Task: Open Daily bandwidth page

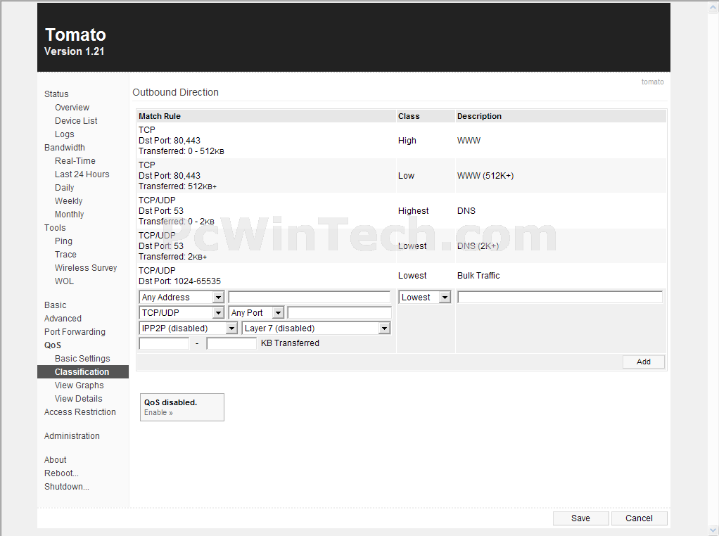Action: click(x=64, y=188)
